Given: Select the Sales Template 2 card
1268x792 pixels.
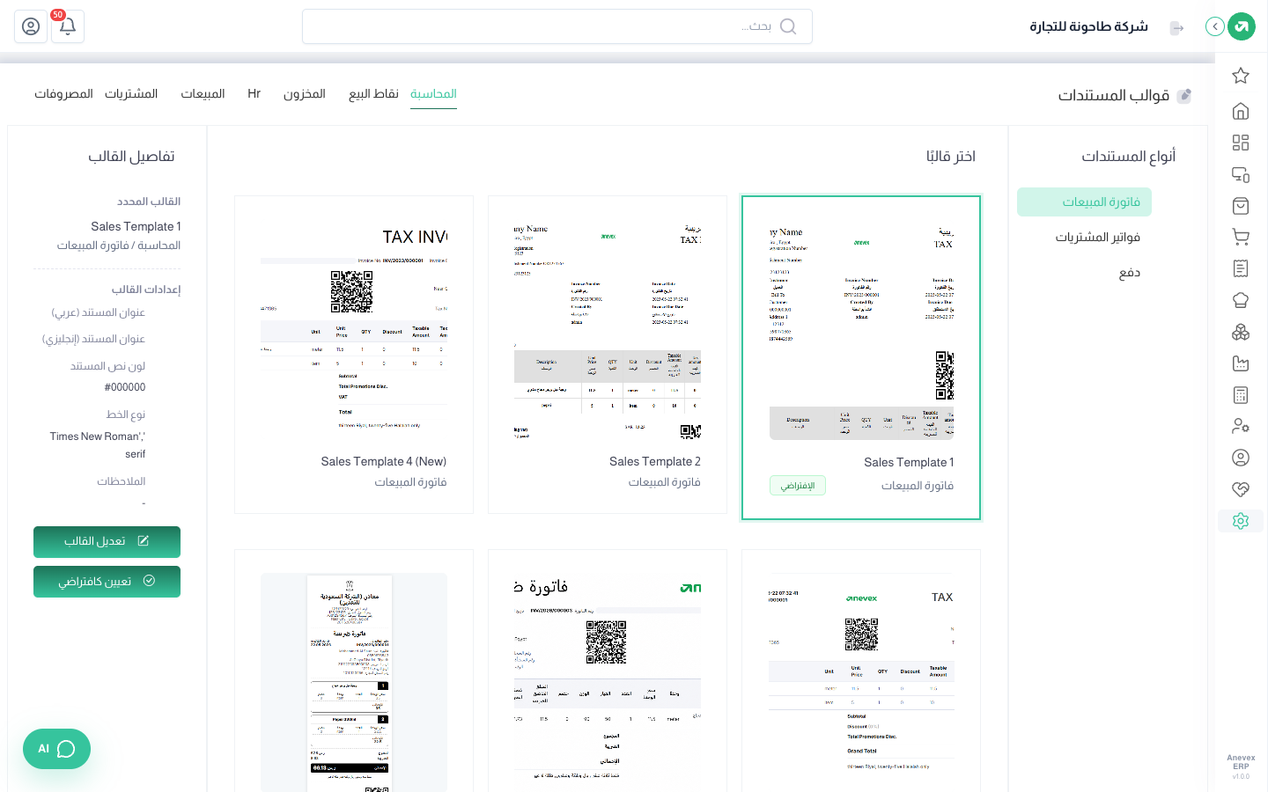Looking at the screenshot, I should [x=608, y=355].
